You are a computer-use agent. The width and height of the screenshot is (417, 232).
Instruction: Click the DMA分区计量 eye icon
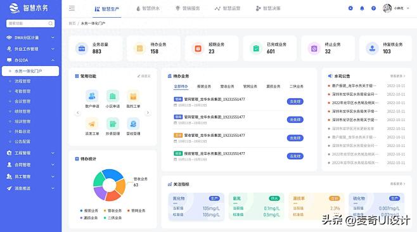pos(9,37)
